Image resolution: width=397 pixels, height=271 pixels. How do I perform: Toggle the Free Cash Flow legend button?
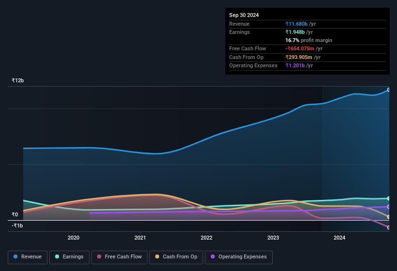tap(119, 257)
